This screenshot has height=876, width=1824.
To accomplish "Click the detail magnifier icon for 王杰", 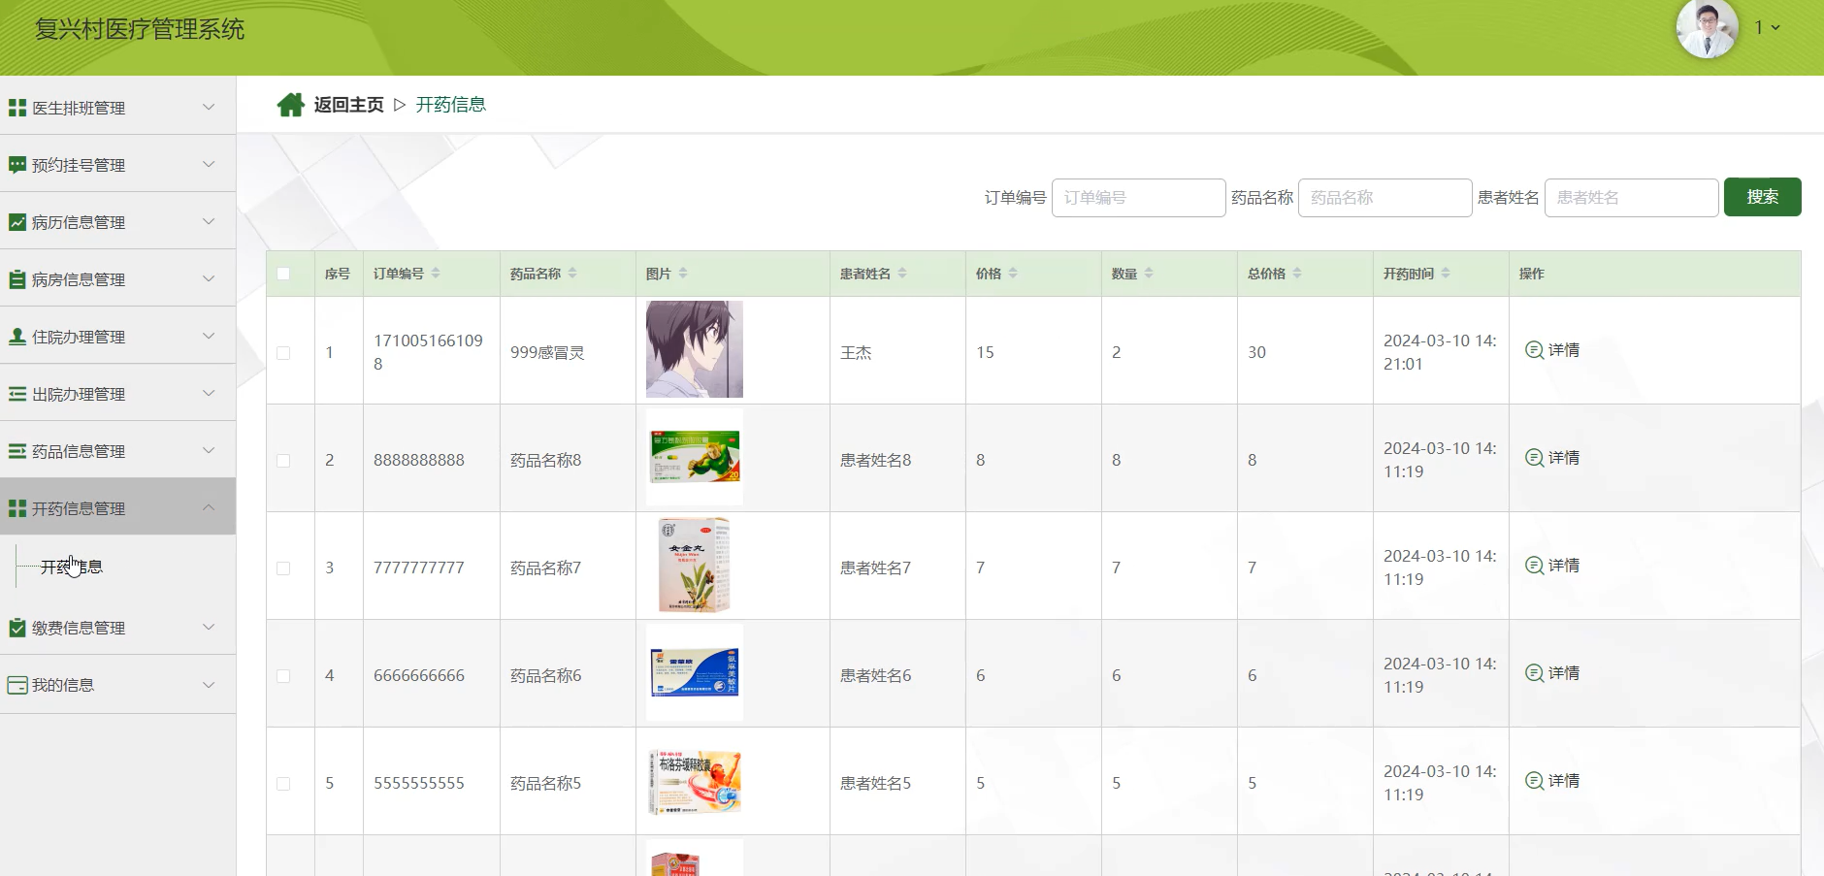I will (x=1534, y=350).
